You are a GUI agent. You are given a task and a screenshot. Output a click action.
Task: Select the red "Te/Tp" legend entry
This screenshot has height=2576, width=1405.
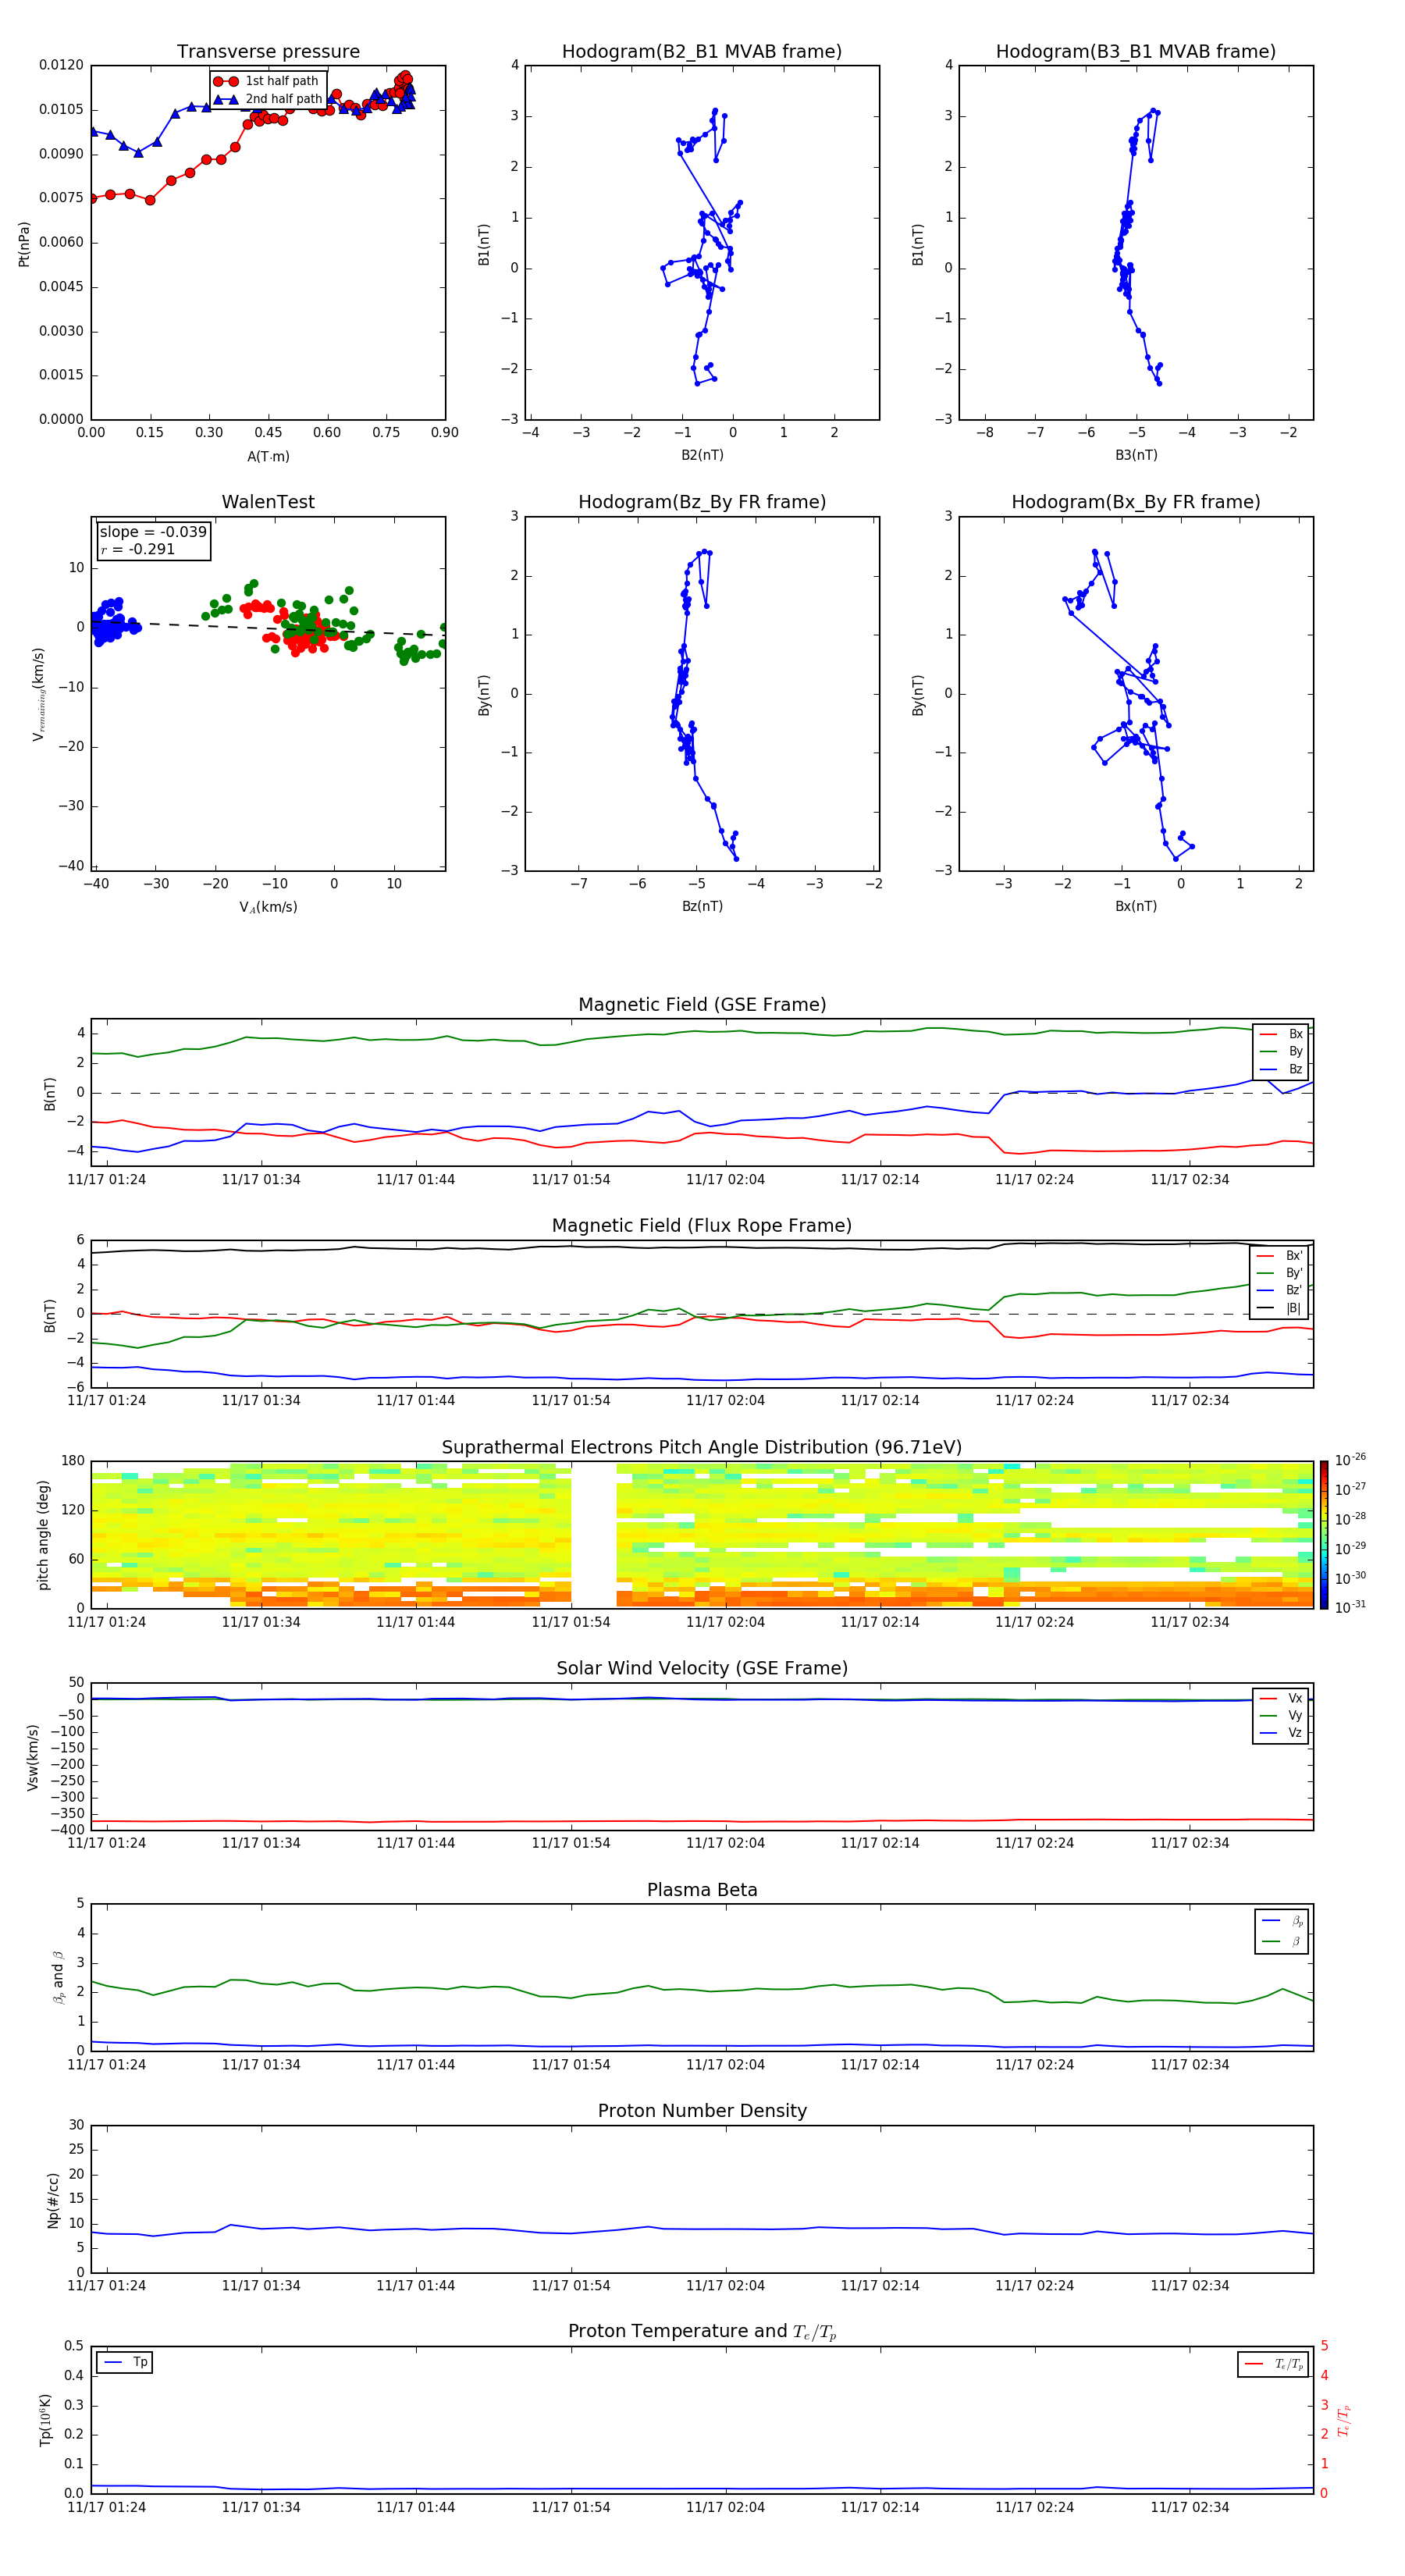[1274, 2364]
